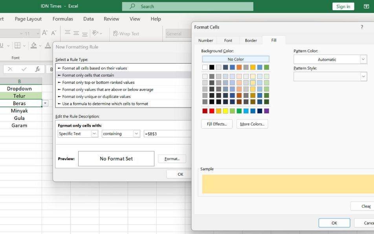This screenshot has width=374, height=234.
Task: Pick the purple swatch in standard colors
Action: point(267,111)
